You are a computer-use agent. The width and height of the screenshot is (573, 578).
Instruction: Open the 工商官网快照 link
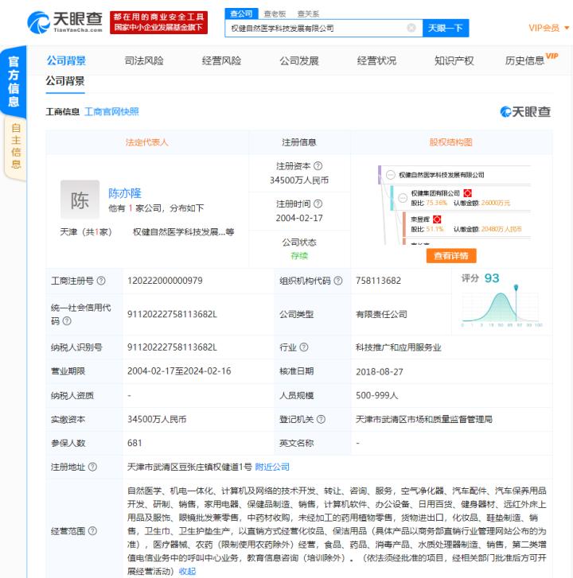(111, 111)
